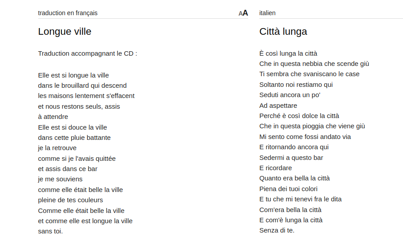Select the final French line 'sans toi.'
The image size is (403, 241).
50,231
